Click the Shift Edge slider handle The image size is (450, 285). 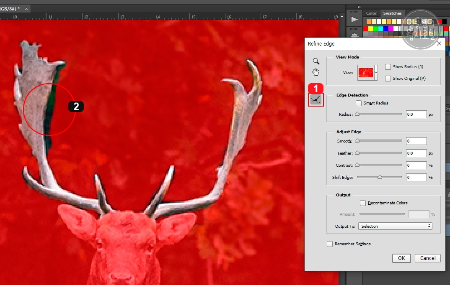tap(380, 177)
